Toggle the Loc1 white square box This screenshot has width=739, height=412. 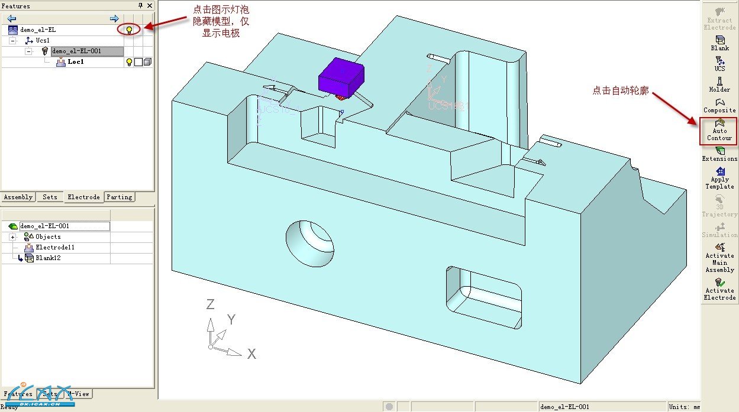click(x=138, y=62)
